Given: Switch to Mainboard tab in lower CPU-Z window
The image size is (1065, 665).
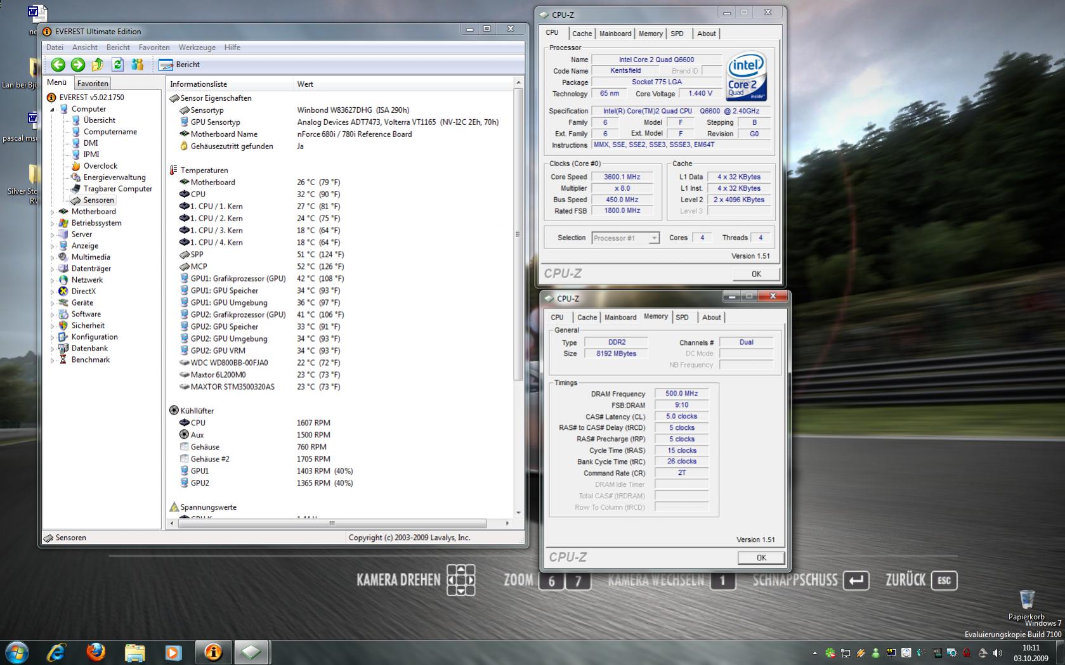Looking at the screenshot, I should 620,318.
